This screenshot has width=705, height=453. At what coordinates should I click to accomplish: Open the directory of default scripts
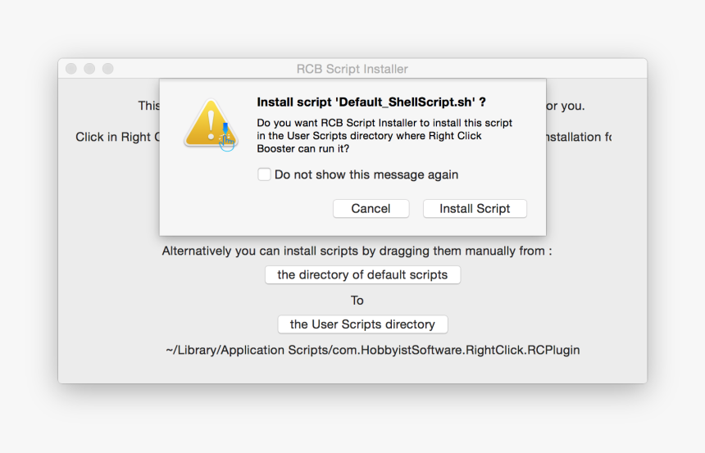362,275
